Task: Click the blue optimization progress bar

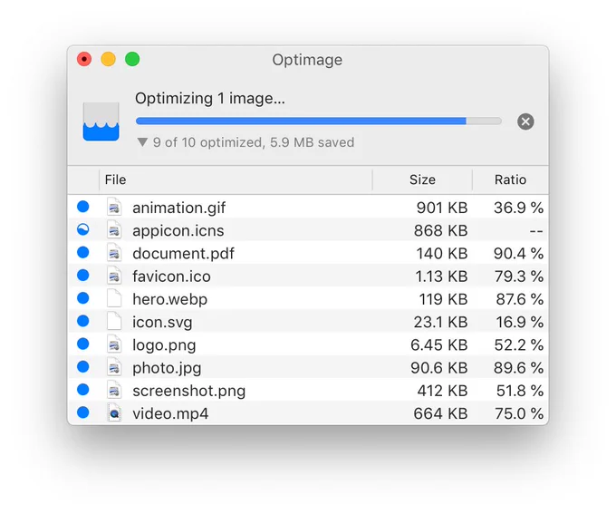Action: click(x=319, y=121)
